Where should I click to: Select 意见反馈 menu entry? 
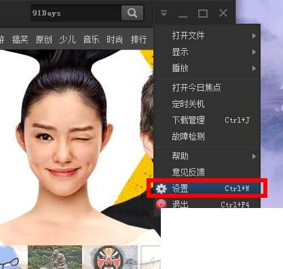207,172
